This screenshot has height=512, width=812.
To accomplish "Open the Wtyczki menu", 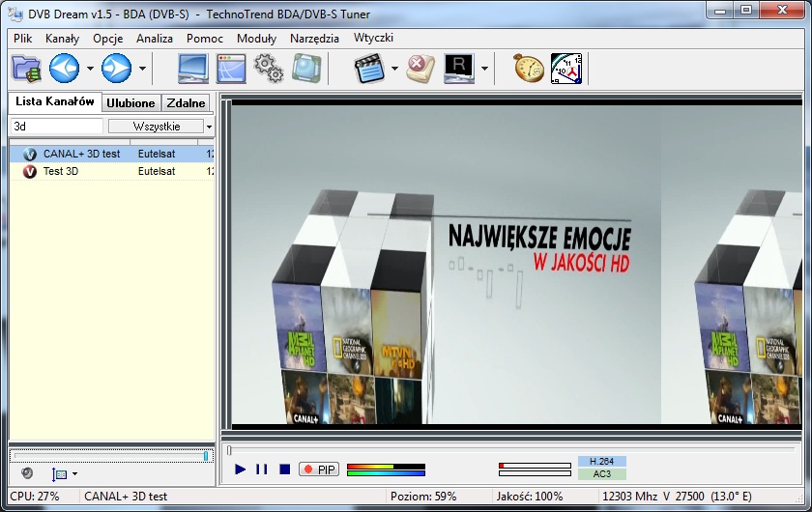I will (373, 39).
